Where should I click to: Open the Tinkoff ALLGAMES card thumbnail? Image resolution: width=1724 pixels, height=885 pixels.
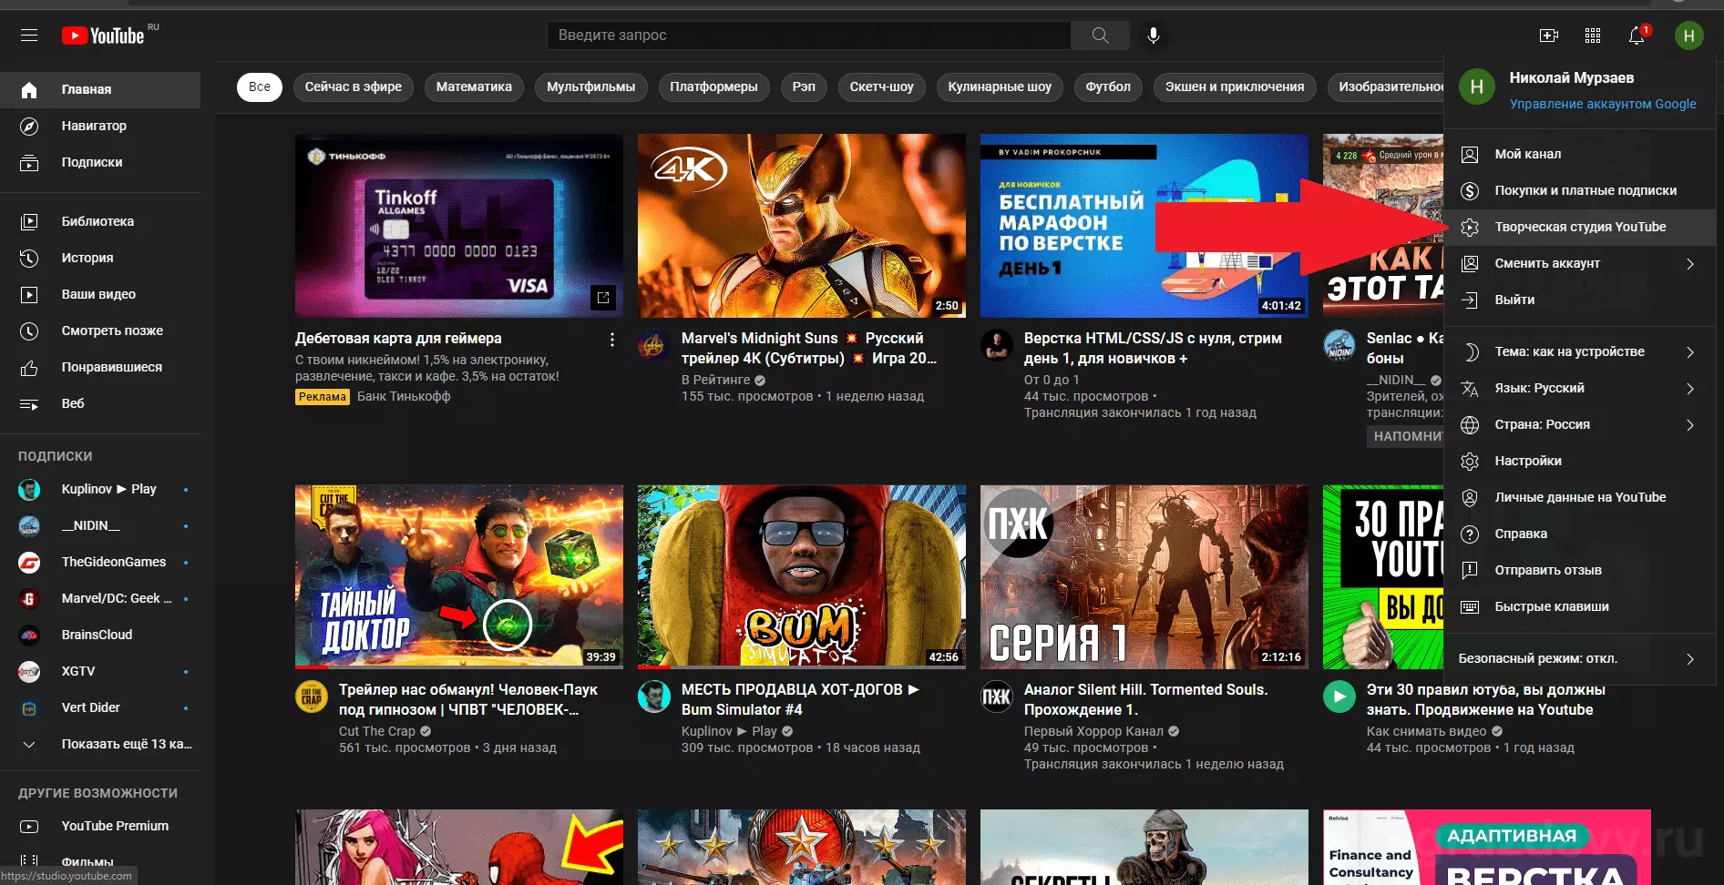(459, 226)
